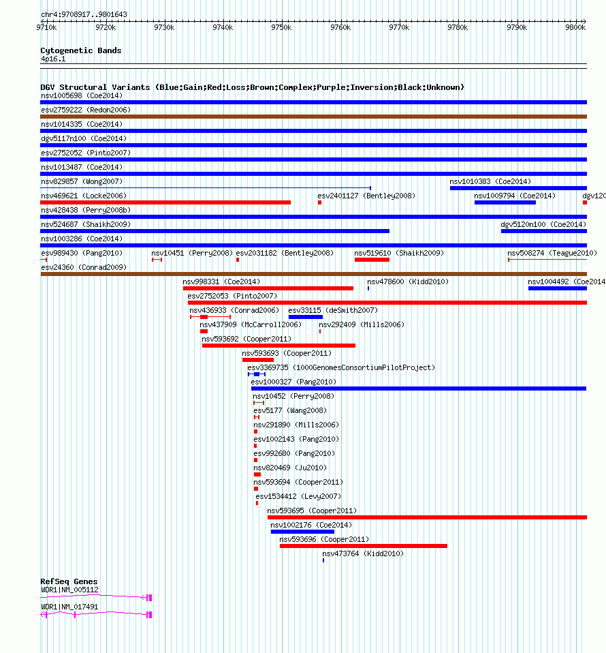The width and height of the screenshot is (606, 653).
Task: Click the nsv508274 (Teague2010) label
Action: 552,253
